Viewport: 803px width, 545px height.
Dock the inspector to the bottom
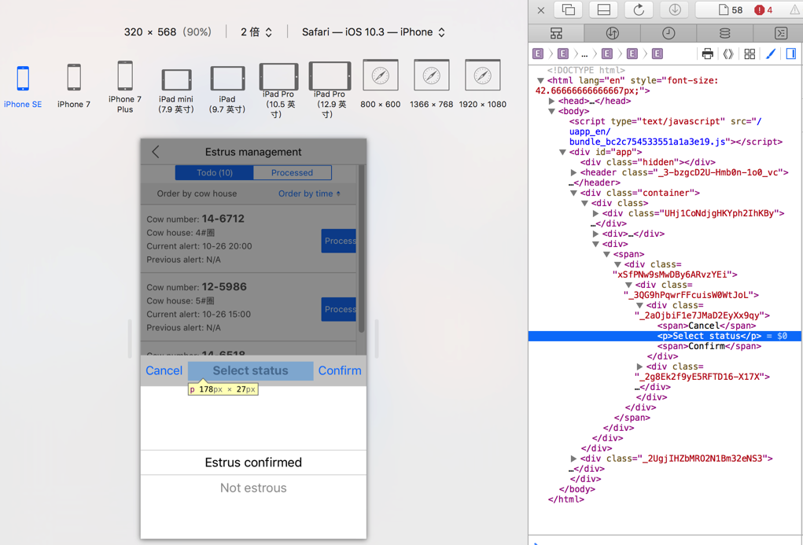(603, 9)
